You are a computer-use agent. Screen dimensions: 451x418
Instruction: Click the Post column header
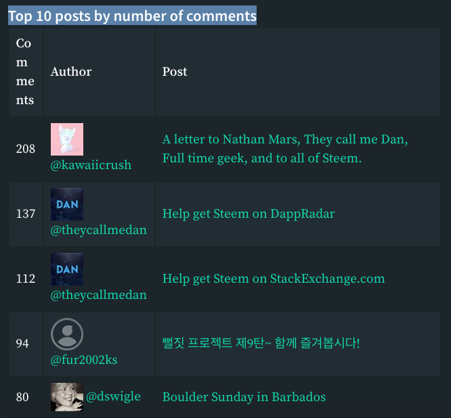pos(175,72)
